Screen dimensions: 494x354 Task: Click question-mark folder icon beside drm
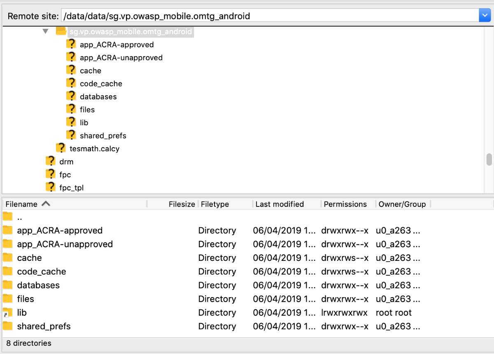[x=51, y=161]
